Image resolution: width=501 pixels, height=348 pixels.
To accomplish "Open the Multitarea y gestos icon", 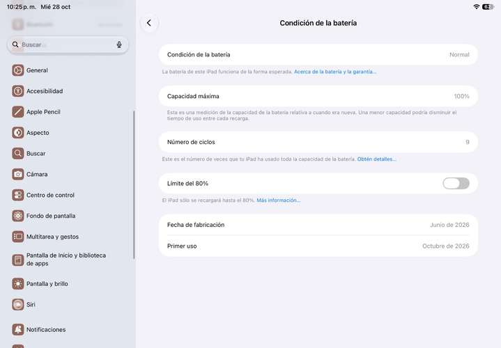I will click(x=18, y=237).
